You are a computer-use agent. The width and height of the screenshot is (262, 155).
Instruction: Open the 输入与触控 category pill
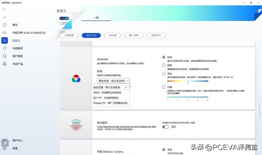pyautogui.click(x=134, y=35)
